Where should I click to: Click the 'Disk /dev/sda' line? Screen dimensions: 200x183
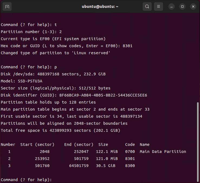point(53,74)
